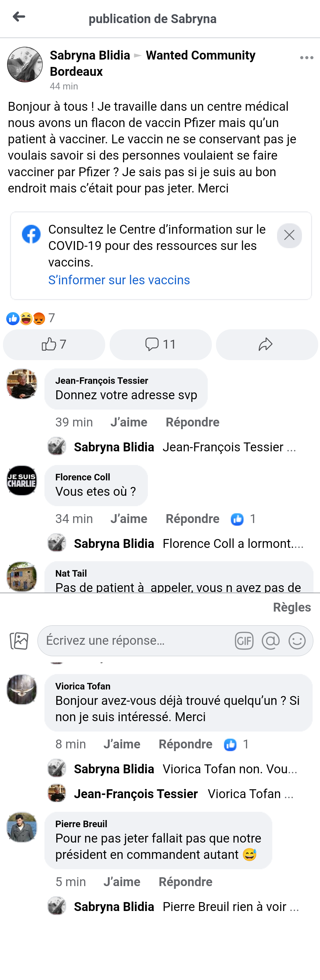Tap J'aime under Jean-François Tessier's comment
The width and height of the screenshot is (320, 980).
[129, 422]
